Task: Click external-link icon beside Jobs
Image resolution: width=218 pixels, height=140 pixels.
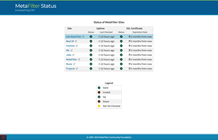Action: tap(73, 55)
